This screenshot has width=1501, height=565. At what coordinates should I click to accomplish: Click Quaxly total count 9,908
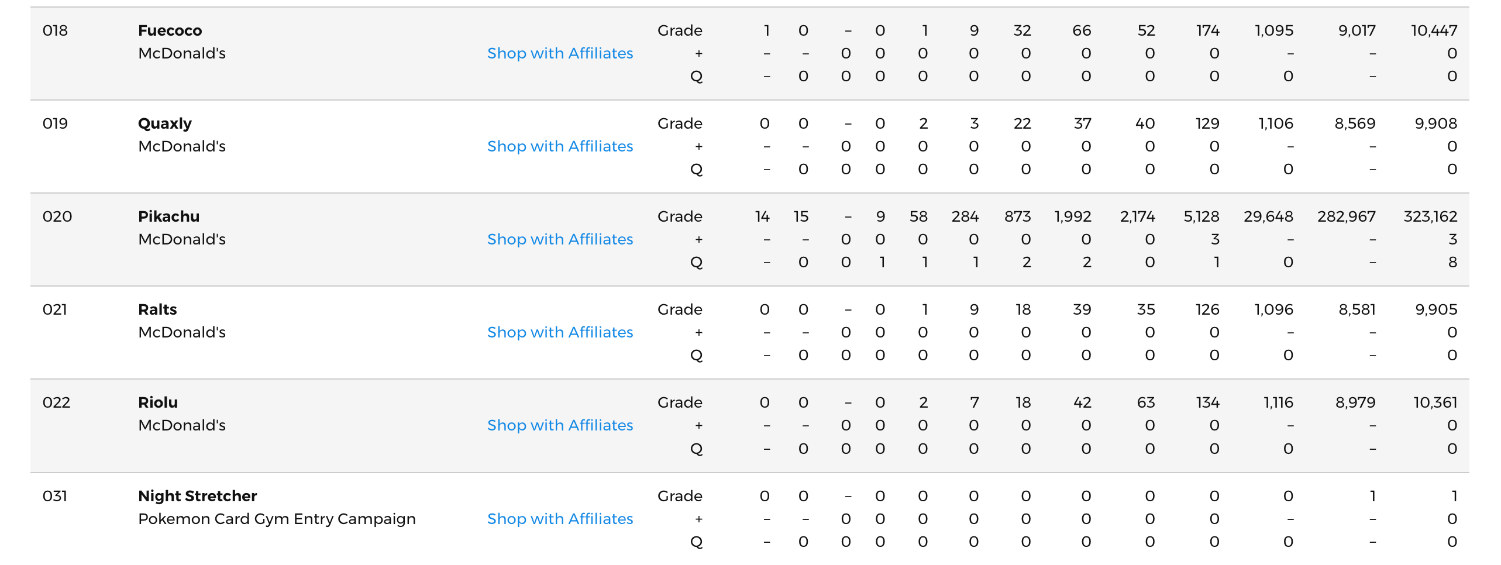1435,123
